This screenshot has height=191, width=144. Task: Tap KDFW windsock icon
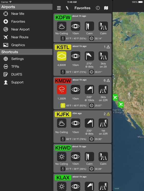(x=89, y=26)
